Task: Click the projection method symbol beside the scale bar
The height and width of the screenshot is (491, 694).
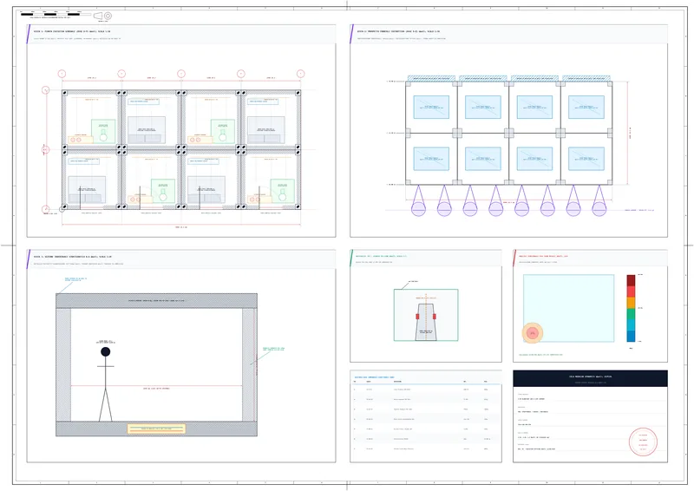Action: [x=102, y=16]
